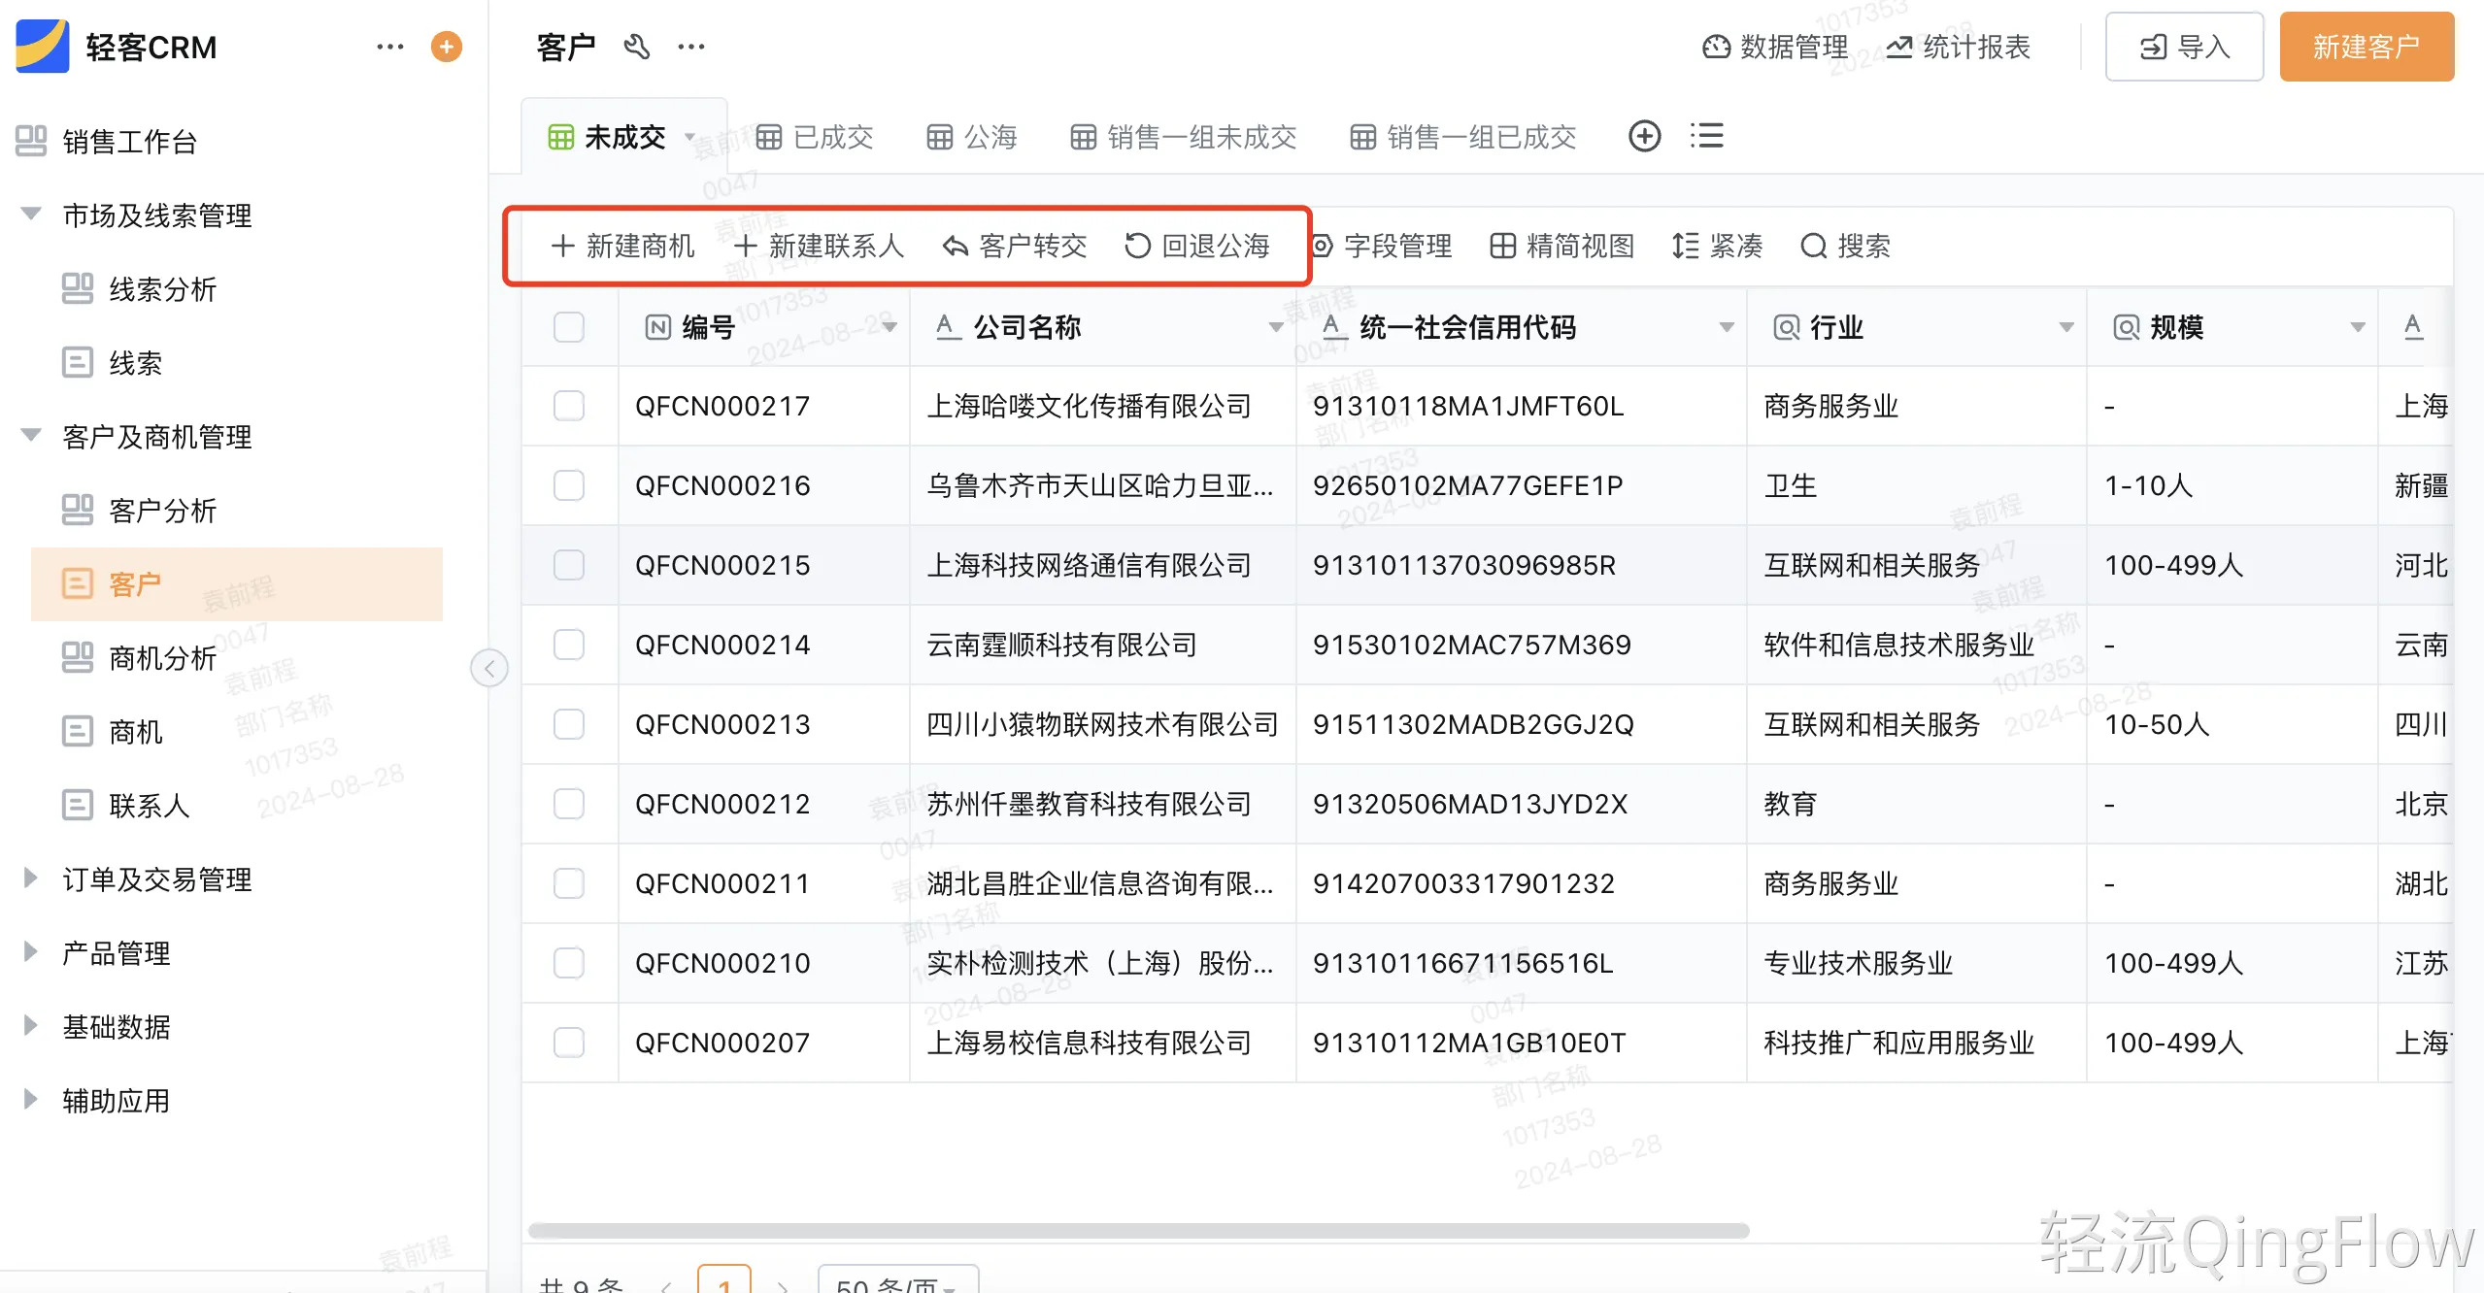Image resolution: width=2484 pixels, height=1293 pixels.
Task: Collapse 客户及商机管理 section
Action: click(31, 436)
